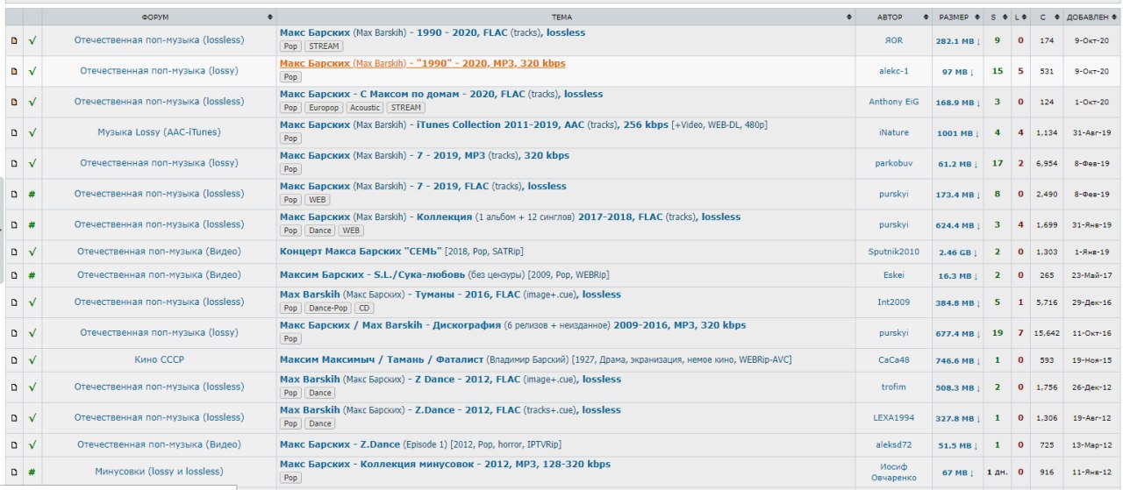
Task: Open the Минусовки (lossy и lossless) forum link
Action: pyautogui.click(x=159, y=471)
